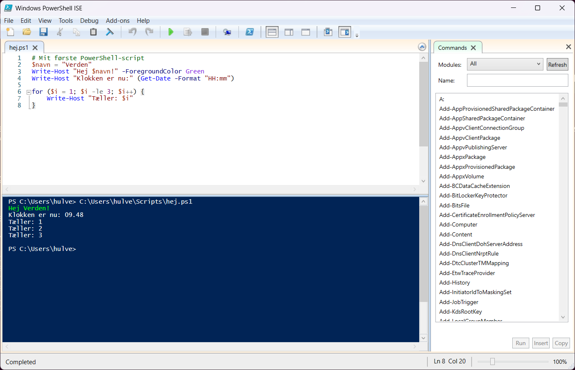Viewport: 575px width, 370px height.
Task: Open the Add-ons menu
Action: 118,21
